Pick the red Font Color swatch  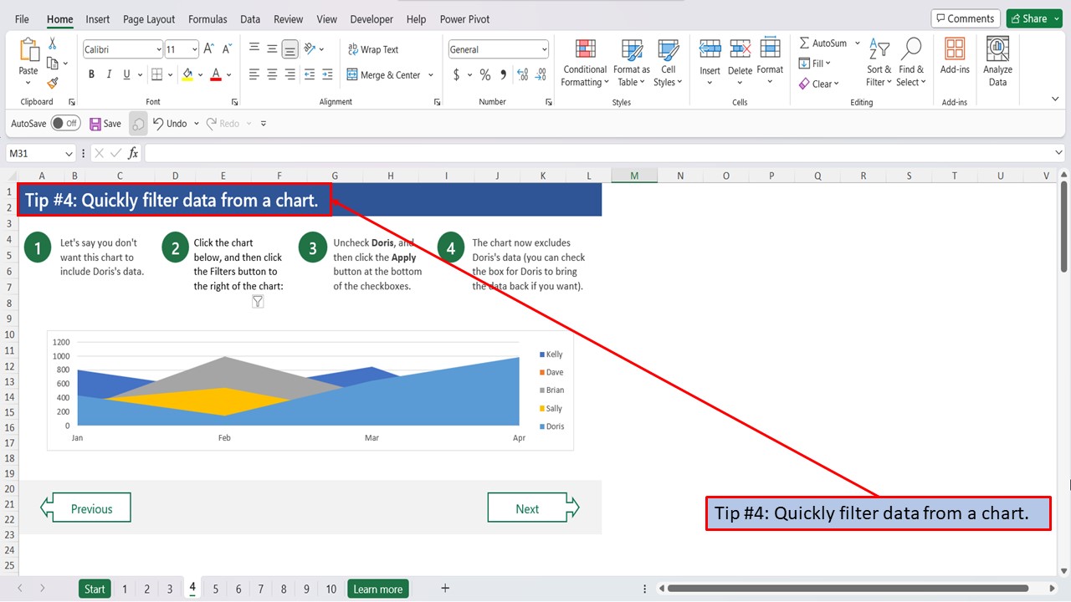coord(216,74)
